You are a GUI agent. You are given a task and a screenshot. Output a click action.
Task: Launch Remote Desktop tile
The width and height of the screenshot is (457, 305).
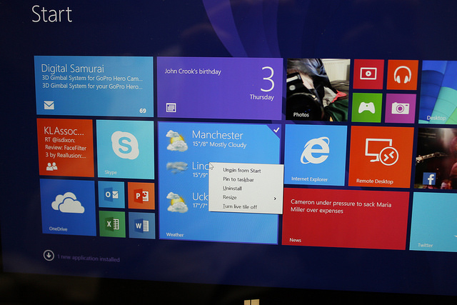click(x=381, y=157)
